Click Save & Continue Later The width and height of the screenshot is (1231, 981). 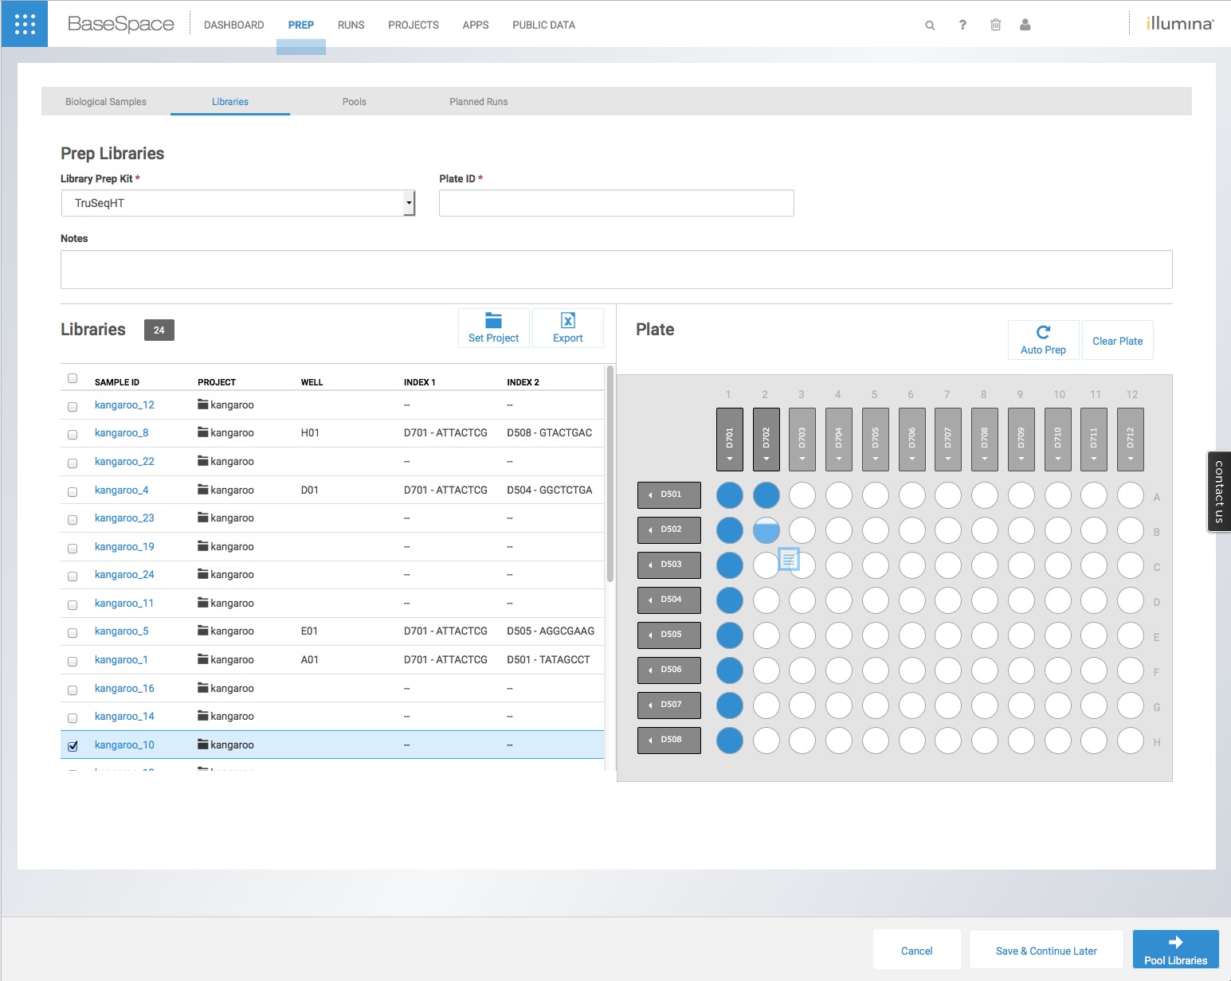pyautogui.click(x=1046, y=950)
